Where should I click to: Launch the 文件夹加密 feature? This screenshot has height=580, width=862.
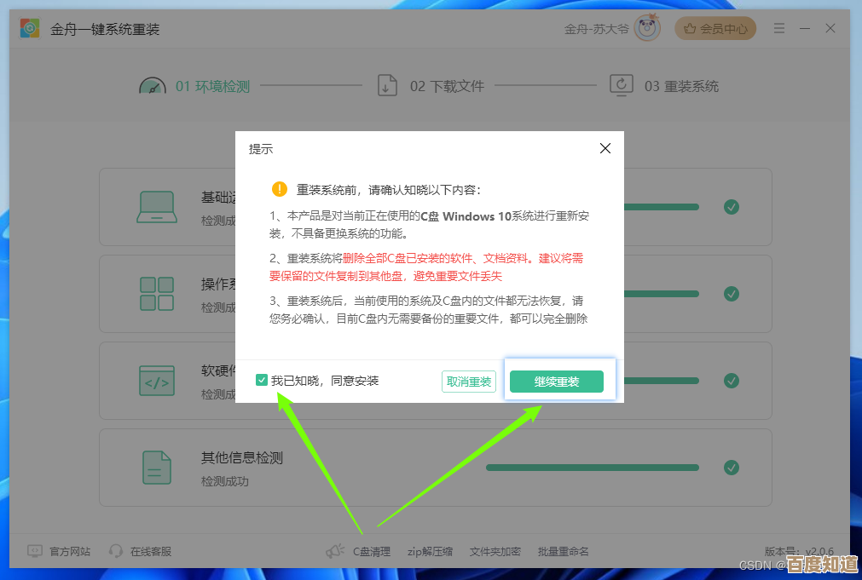tap(498, 551)
